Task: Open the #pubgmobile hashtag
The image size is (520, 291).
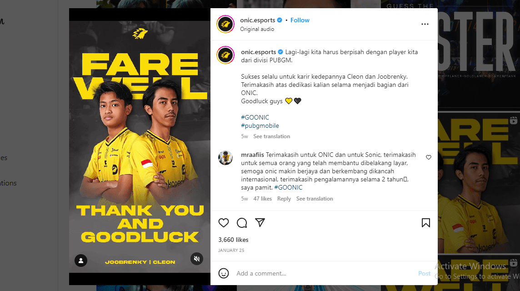Action: coord(260,126)
